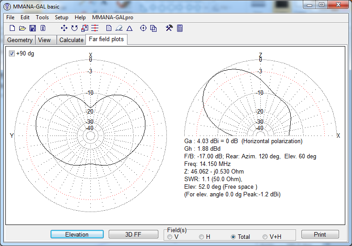Viewport: 352px width, 246px height.
Task: Open the Help menu
Action: (80, 17)
